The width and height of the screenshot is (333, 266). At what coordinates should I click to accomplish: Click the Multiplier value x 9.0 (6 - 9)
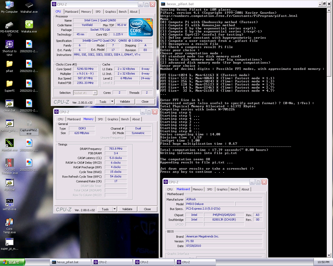tap(85, 74)
